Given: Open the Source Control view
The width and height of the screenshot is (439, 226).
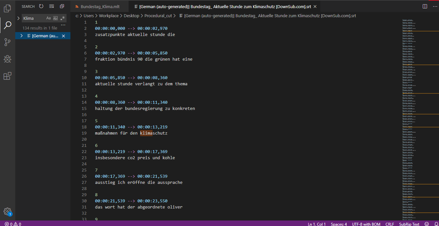Looking at the screenshot, I should (7, 42).
